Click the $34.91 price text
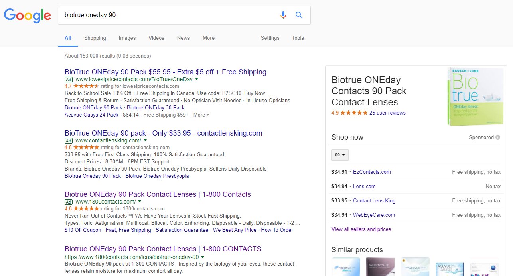This screenshot has width=513, height=276. (339, 172)
